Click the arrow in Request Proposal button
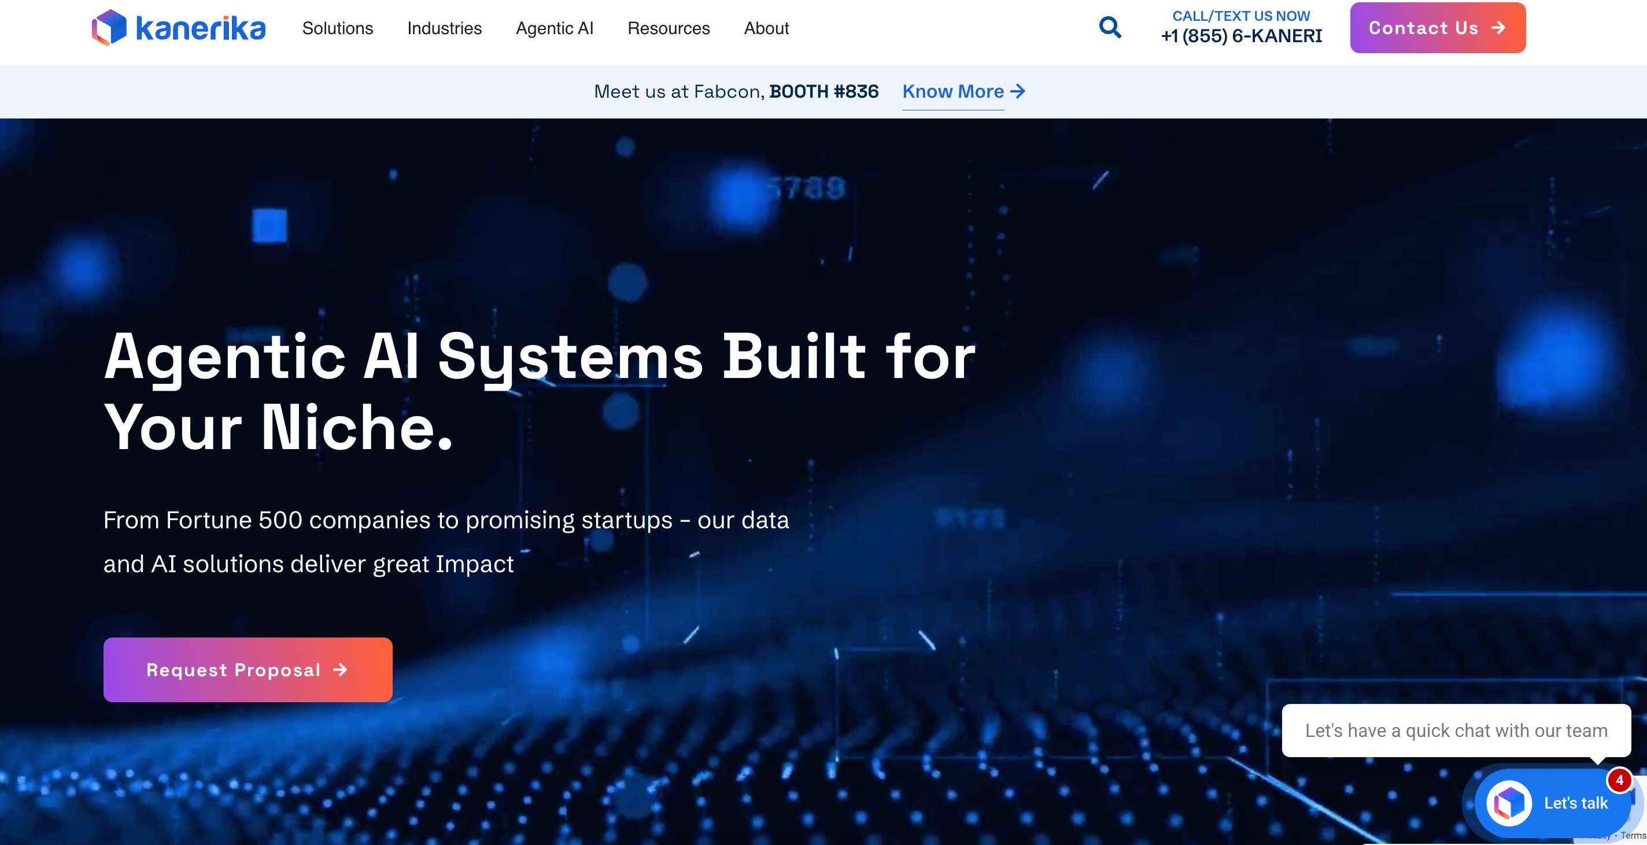1647x845 pixels. 341,669
